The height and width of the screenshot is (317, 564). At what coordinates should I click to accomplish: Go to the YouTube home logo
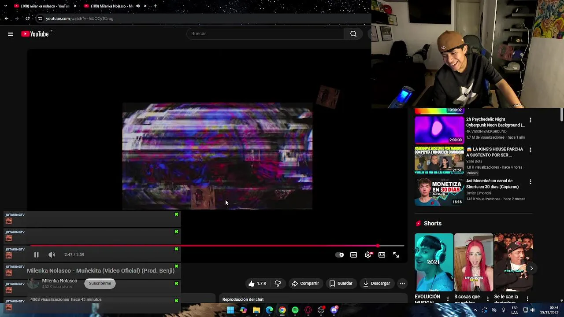coord(35,34)
